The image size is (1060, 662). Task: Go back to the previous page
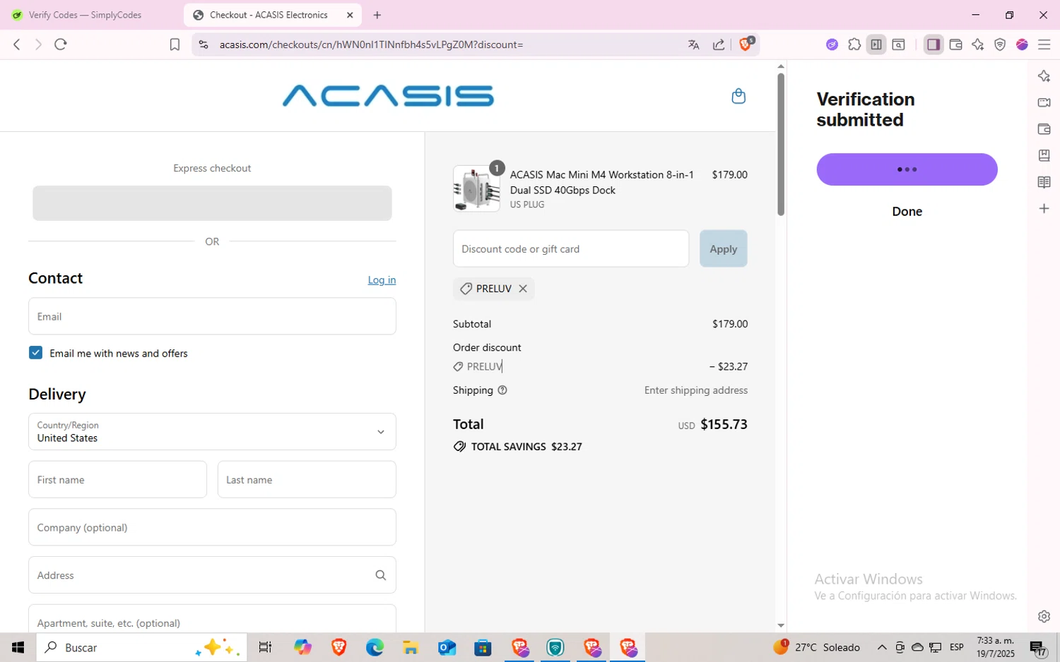[17, 44]
